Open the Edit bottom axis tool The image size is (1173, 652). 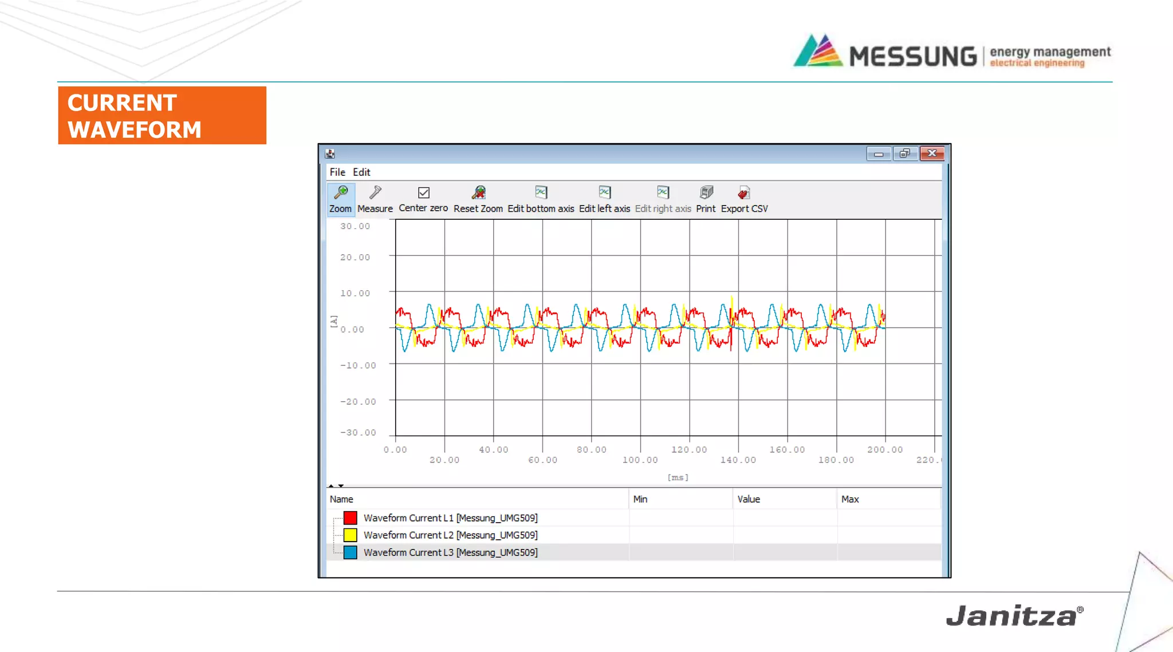[541, 193]
